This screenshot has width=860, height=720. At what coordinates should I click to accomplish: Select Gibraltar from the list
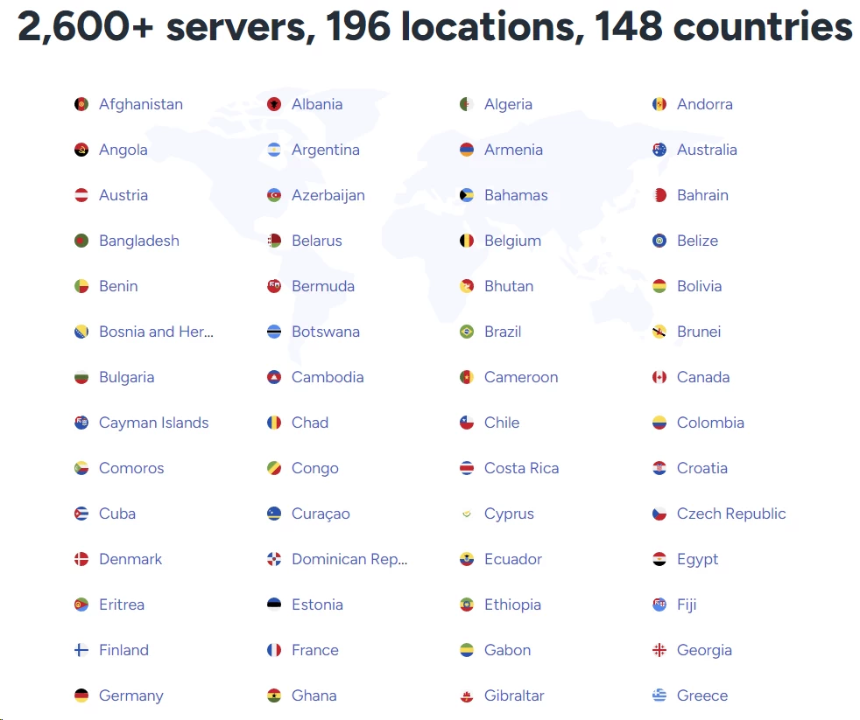pos(514,696)
